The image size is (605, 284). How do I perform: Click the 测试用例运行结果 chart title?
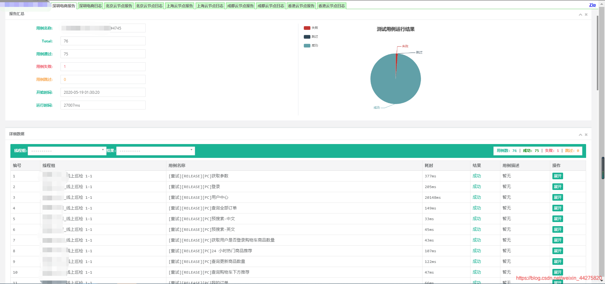[x=395, y=29]
